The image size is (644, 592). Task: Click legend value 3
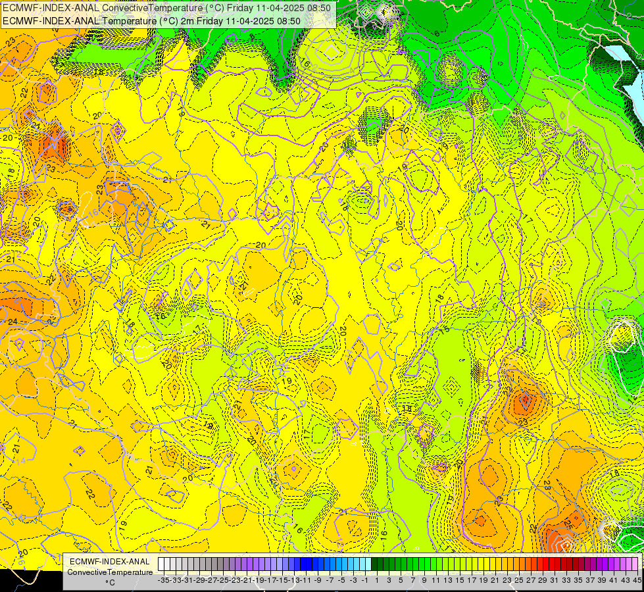pos(389,580)
